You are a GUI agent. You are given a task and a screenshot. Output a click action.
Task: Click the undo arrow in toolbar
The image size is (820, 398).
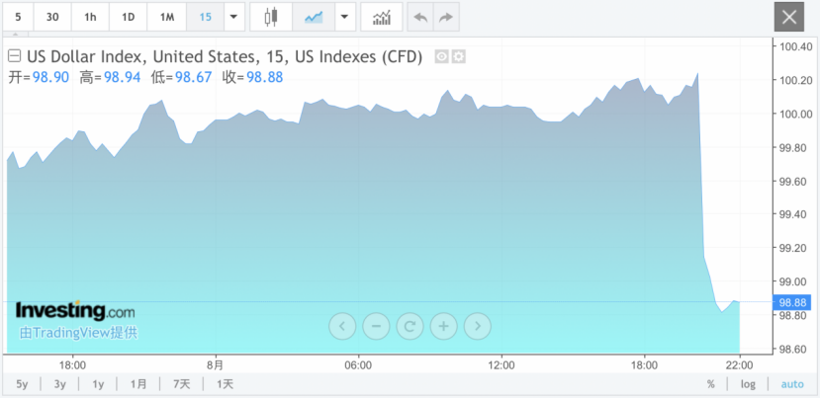point(420,17)
